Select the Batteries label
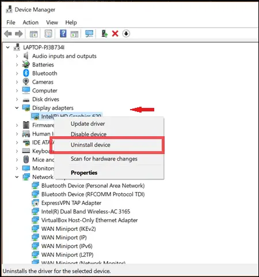This screenshot has height=277, width=259. coord(43,65)
